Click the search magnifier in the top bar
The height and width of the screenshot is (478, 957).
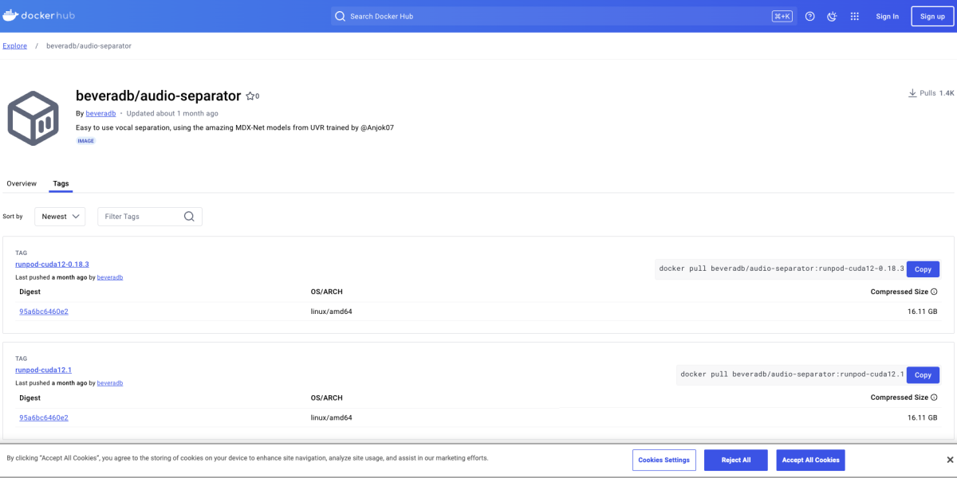pyautogui.click(x=340, y=15)
